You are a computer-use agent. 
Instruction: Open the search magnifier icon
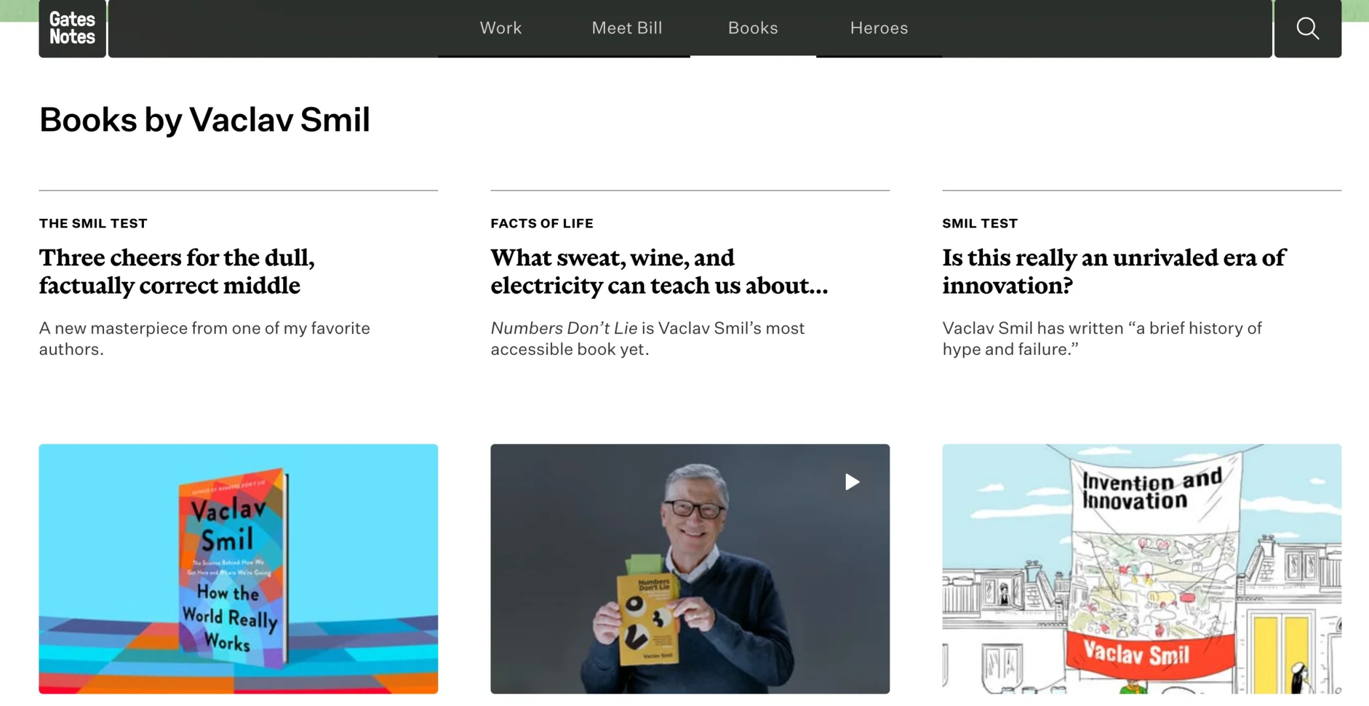(x=1308, y=28)
